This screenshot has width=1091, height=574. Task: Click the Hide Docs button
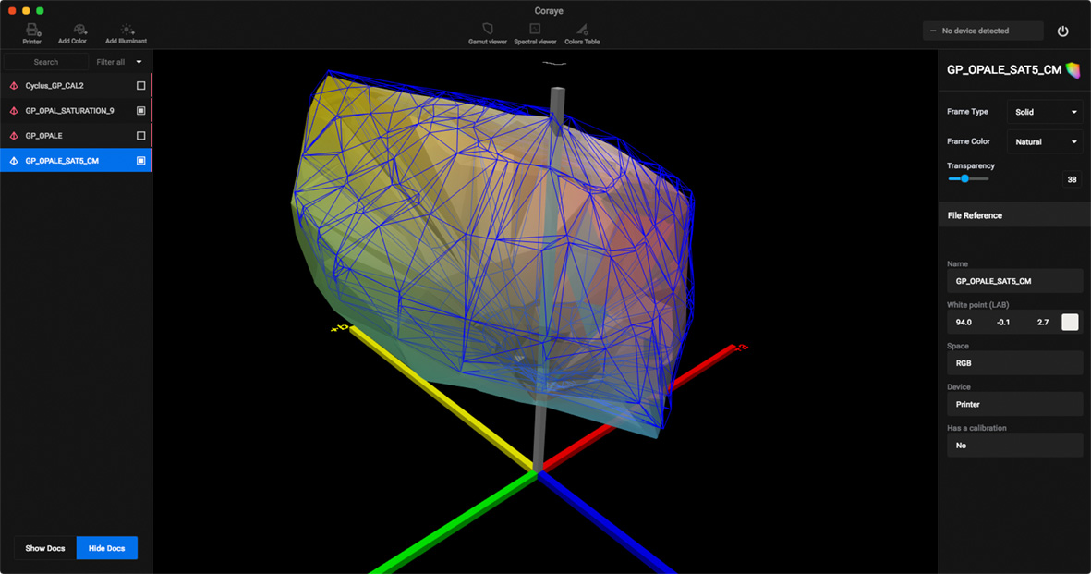pyautogui.click(x=106, y=548)
